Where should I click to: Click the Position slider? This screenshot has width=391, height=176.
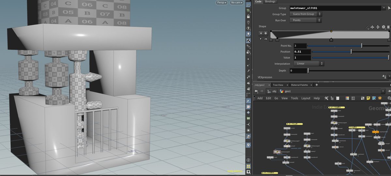(351, 52)
